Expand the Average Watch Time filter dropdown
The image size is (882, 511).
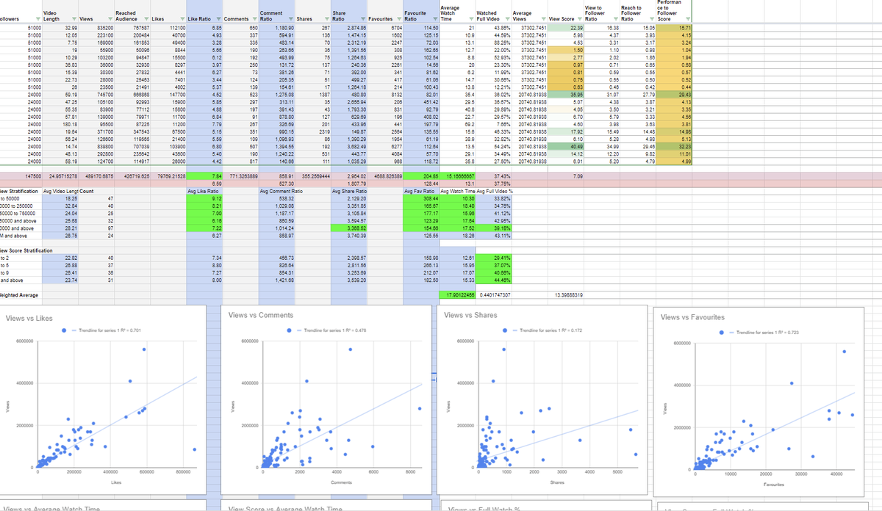pos(470,18)
